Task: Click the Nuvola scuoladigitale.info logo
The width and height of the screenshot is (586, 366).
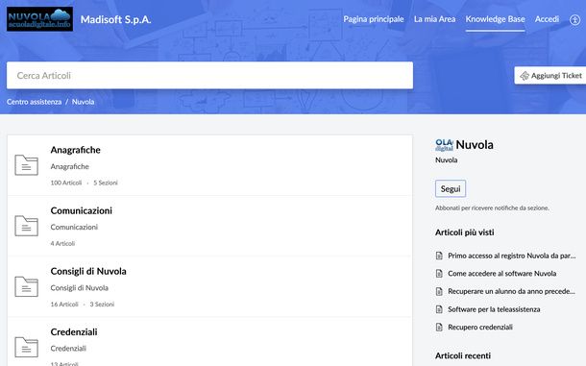Action: point(39,18)
